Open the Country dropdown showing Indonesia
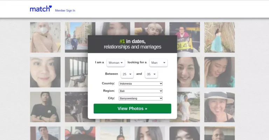The height and width of the screenshot is (140, 269). tap(140, 84)
